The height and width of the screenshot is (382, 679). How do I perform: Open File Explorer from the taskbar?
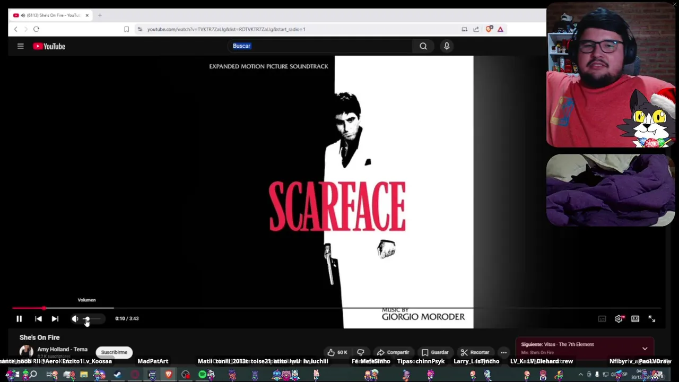tap(84, 375)
